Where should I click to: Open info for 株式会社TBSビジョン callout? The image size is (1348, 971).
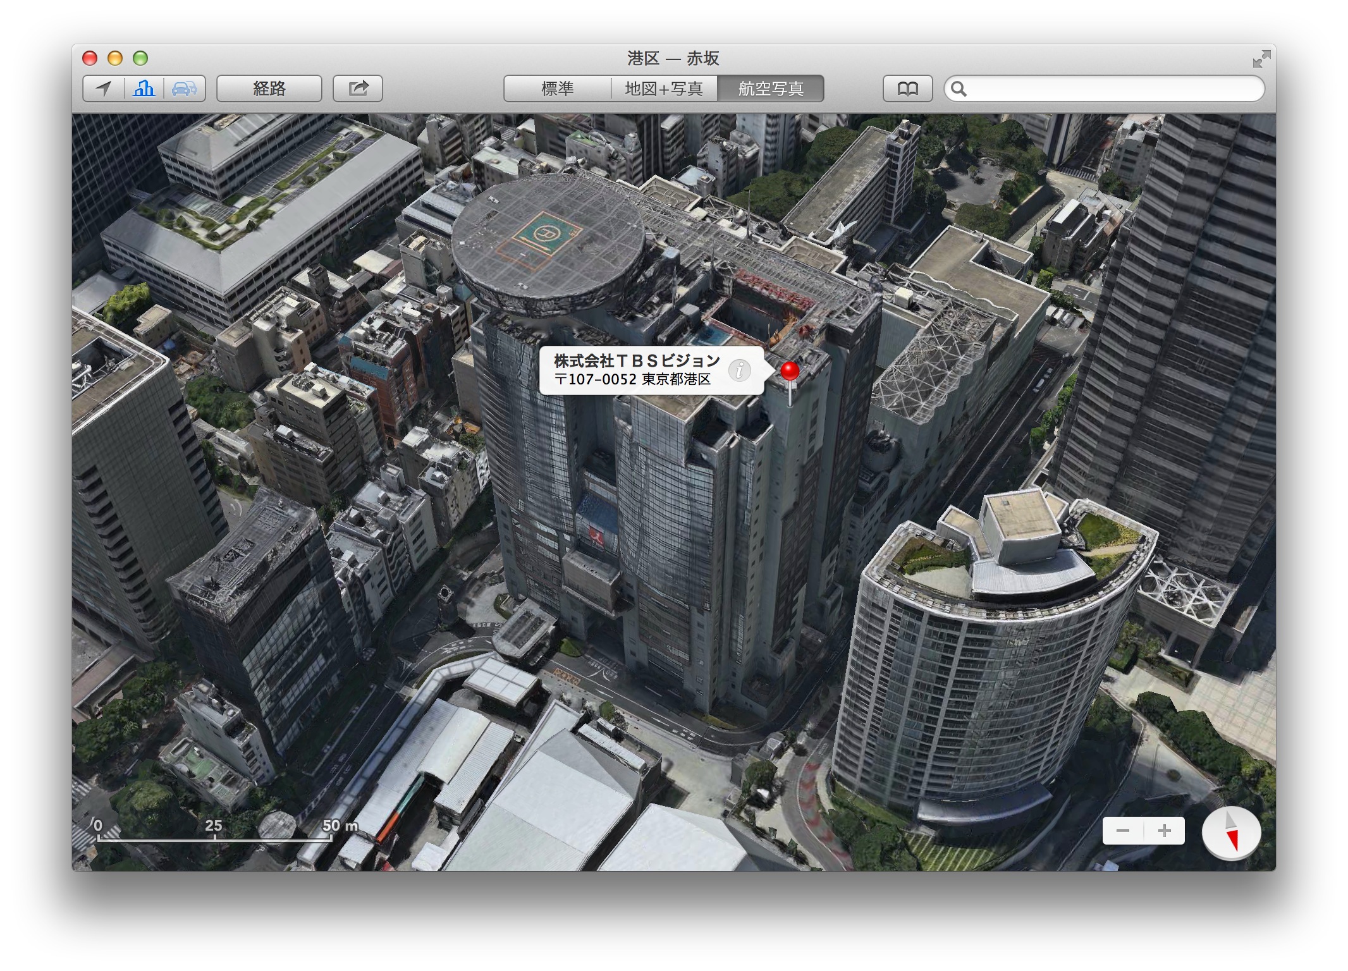(x=739, y=370)
